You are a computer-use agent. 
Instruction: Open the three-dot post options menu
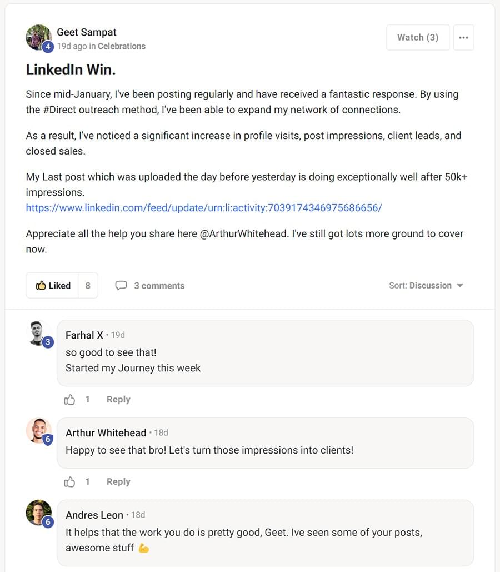pos(463,38)
